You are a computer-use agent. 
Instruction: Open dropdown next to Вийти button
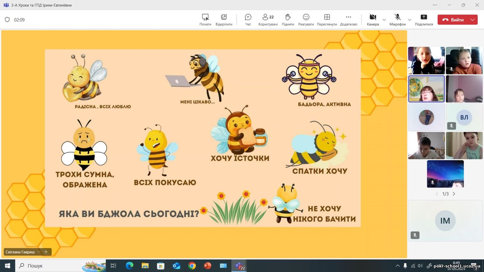tap(473, 20)
